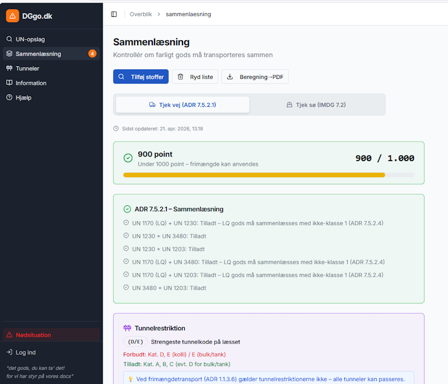The width and height of the screenshot is (448, 384).
Task: Click the Hjælp question mark icon
Action: point(9,97)
